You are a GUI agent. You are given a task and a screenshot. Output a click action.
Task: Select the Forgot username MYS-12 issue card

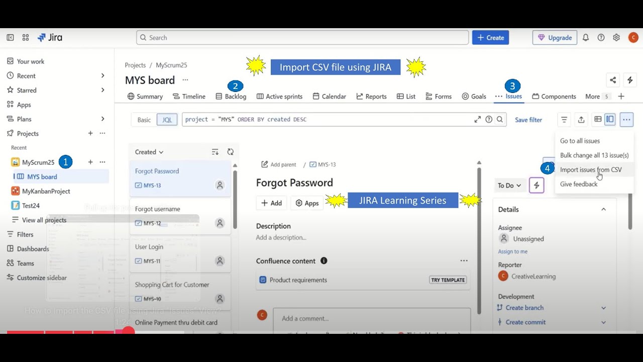pyautogui.click(x=180, y=216)
